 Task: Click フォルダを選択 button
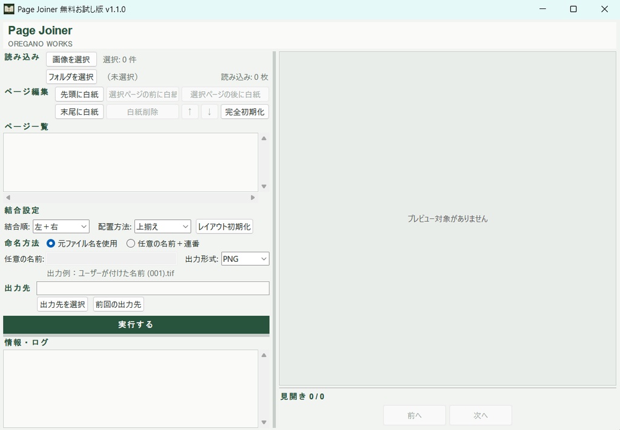tap(71, 77)
